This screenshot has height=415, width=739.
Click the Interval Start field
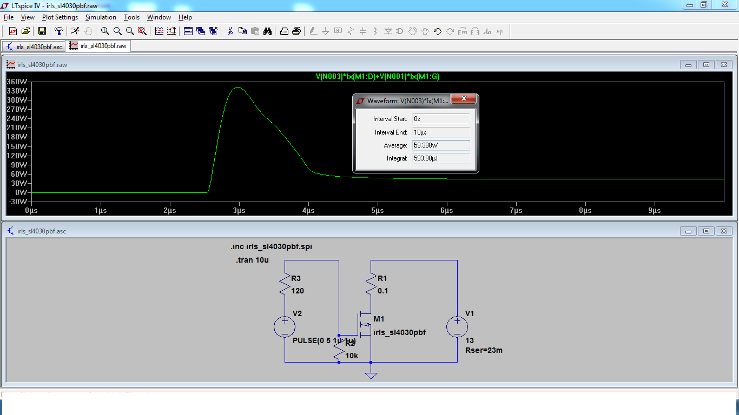point(441,118)
